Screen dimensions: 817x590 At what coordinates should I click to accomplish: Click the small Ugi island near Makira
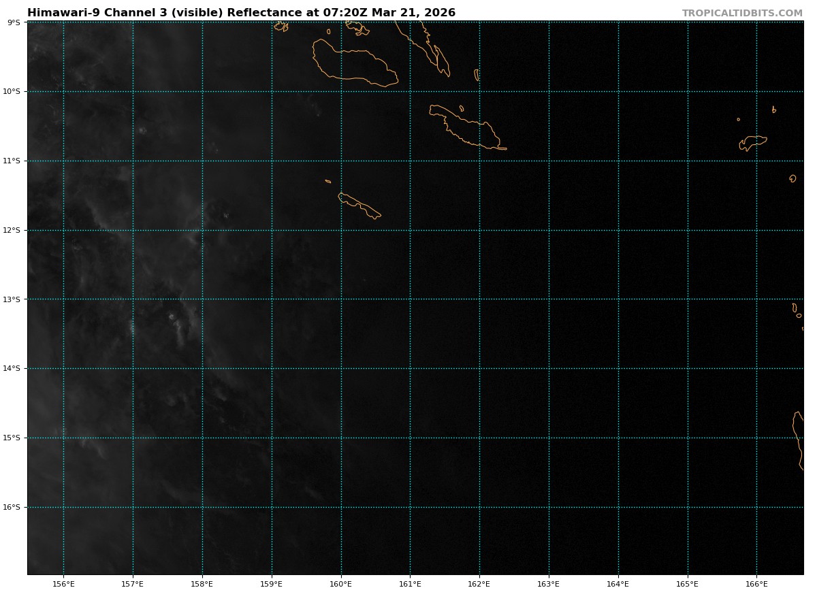pos(462,108)
